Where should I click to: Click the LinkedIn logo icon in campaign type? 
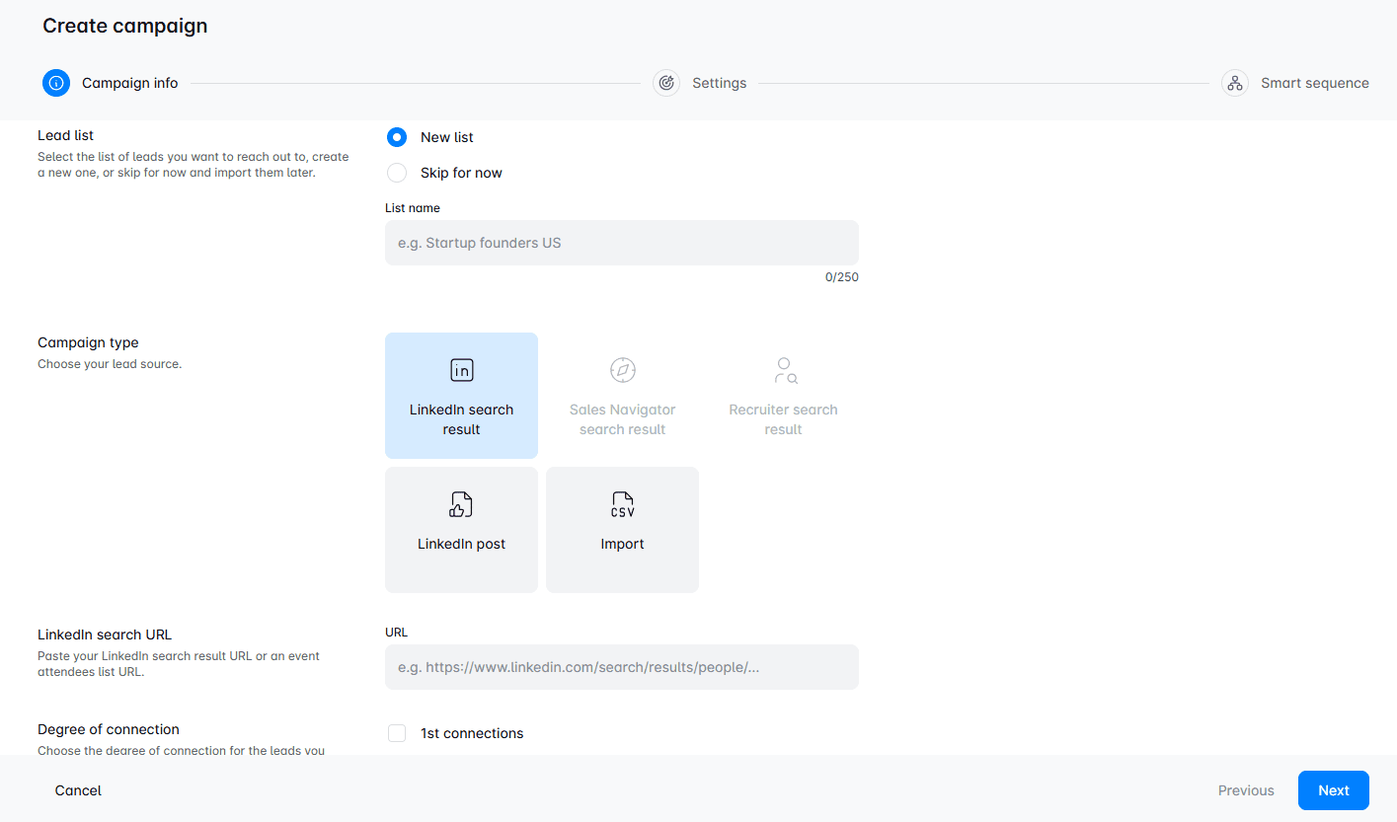pyautogui.click(x=461, y=370)
